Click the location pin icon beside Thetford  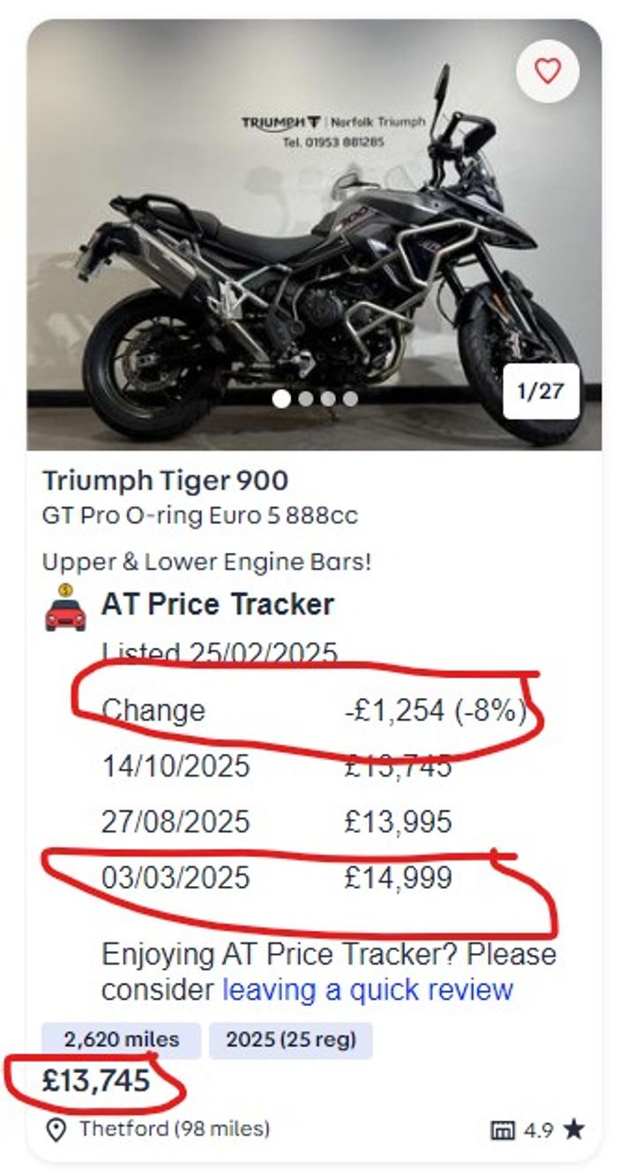pos(56,1129)
